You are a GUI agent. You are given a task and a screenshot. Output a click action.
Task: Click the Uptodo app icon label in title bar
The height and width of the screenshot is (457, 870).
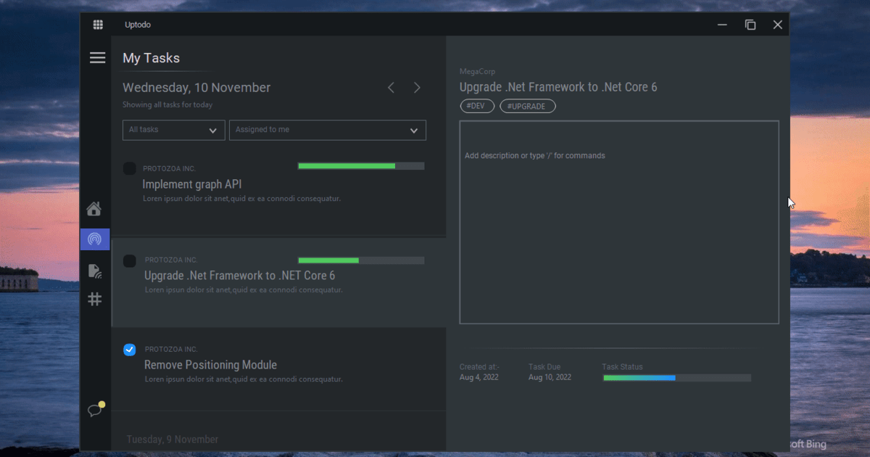click(x=138, y=24)
